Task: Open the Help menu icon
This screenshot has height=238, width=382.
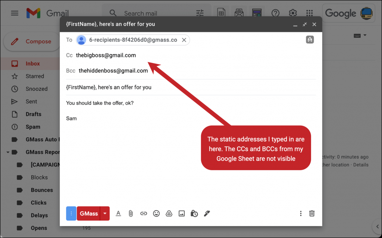Action: [x=275, y=13]
